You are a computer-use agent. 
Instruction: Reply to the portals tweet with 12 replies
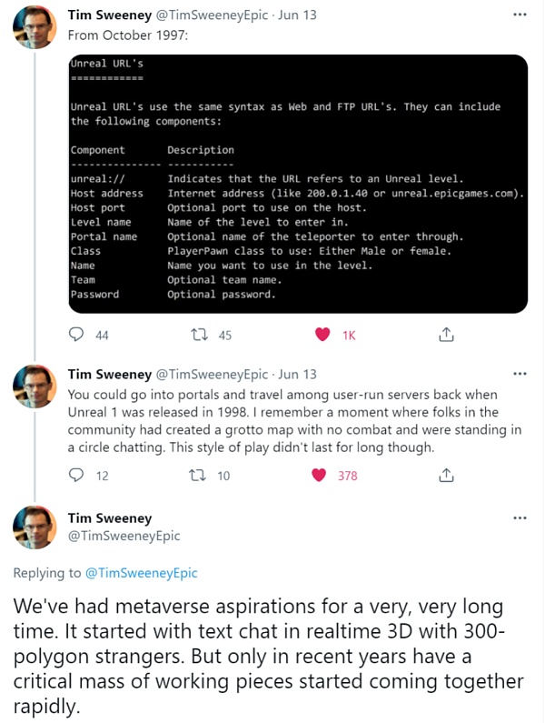pyautogui.click(x=77, y=475)
